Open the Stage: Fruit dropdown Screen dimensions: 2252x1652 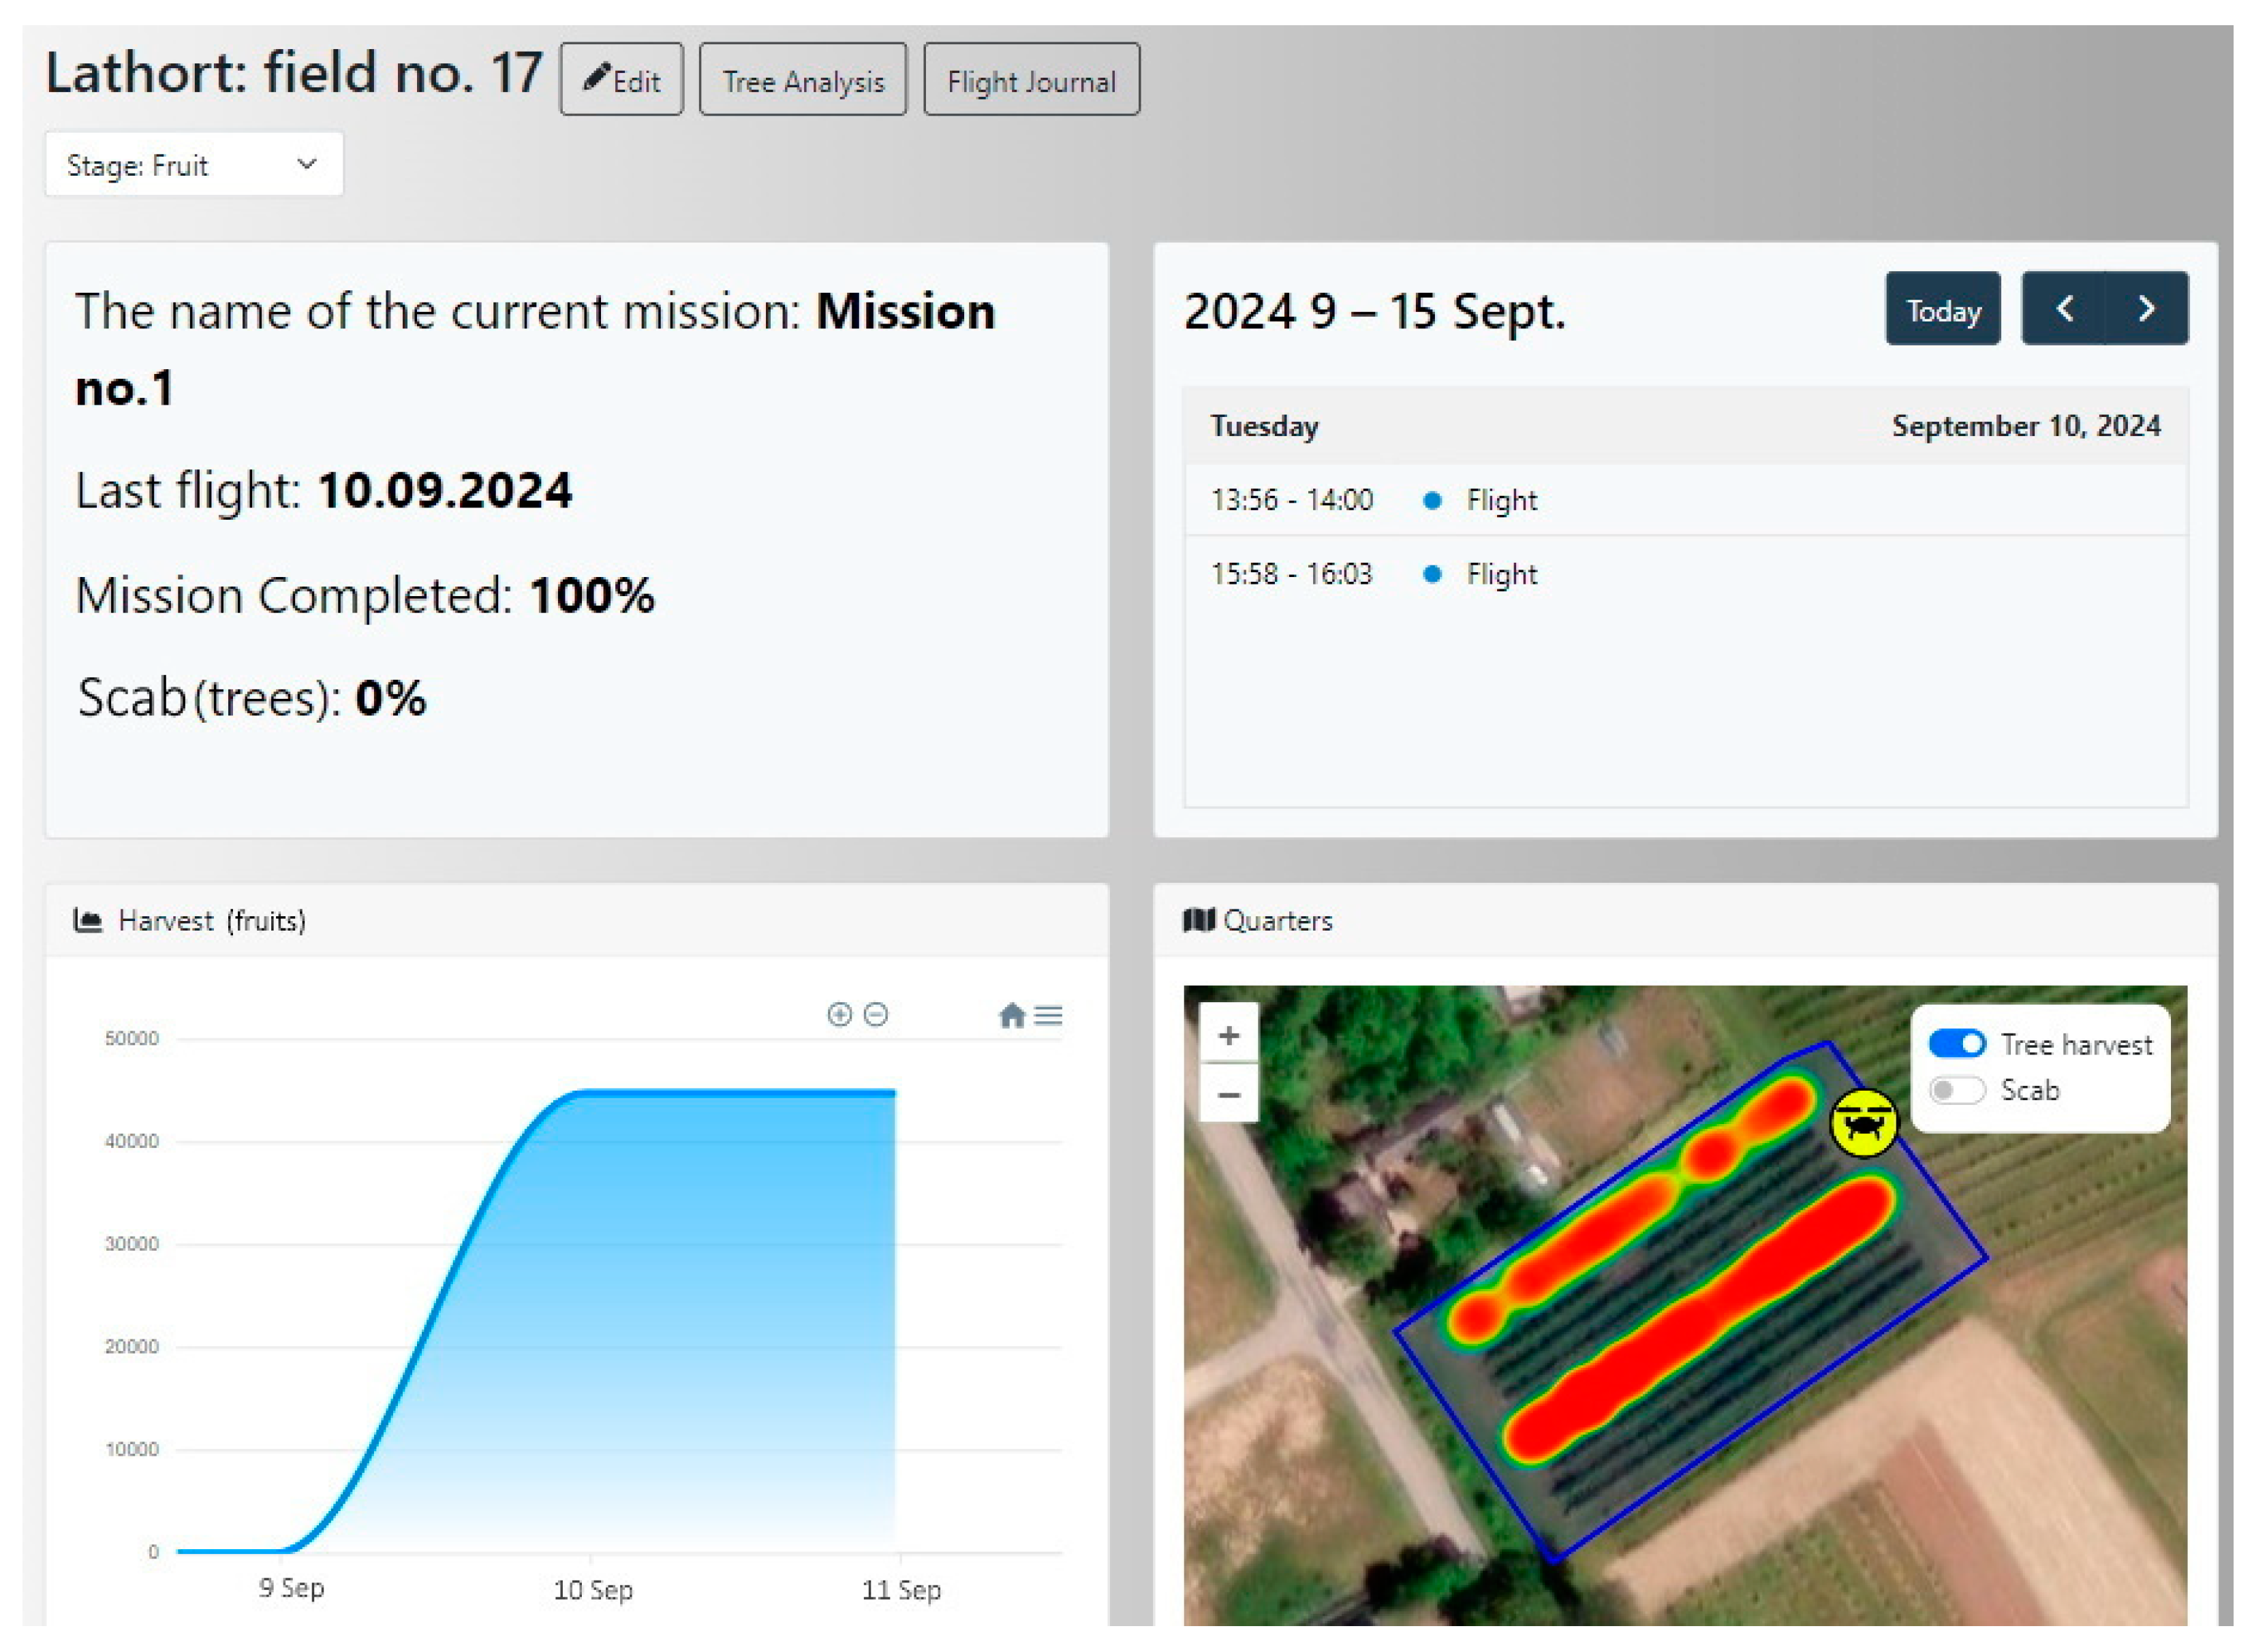(194, 164)
